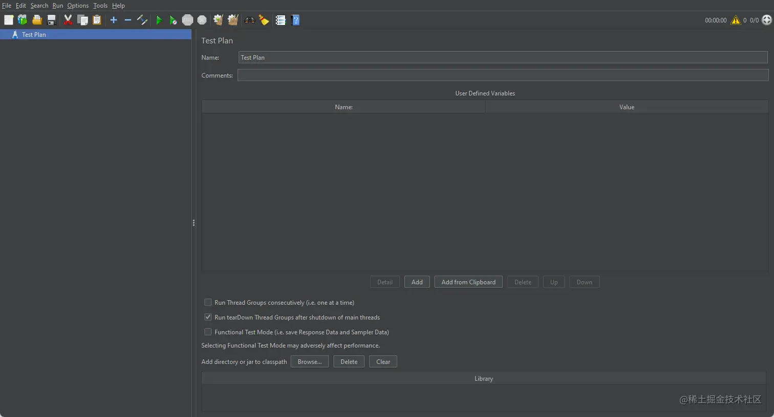Viewport: 774px width, 417px height.
Task: Click the Toggle enable/disable icon
Action: pyautogui.click(x=142, y=20)
